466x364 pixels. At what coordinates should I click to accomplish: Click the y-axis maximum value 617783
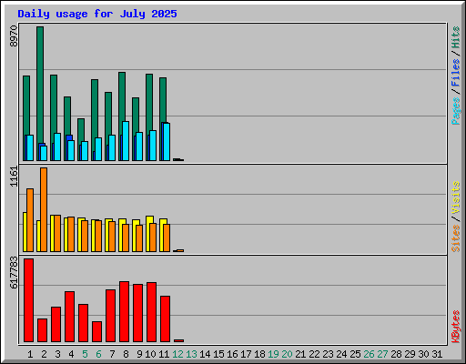coord(14,272)
